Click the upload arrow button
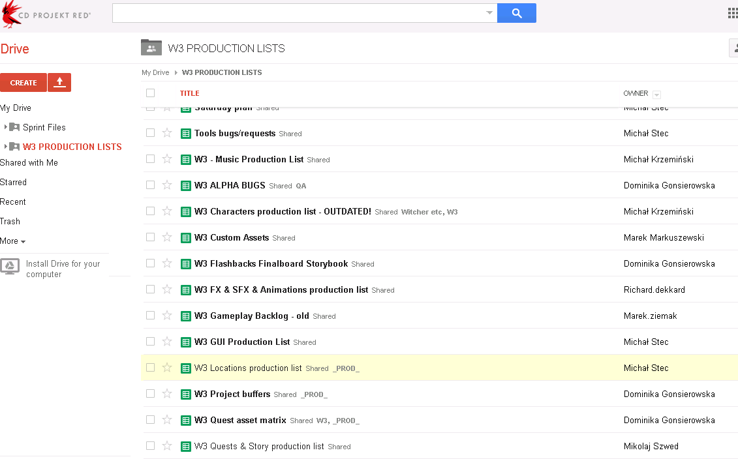 (x=59, y=82)
